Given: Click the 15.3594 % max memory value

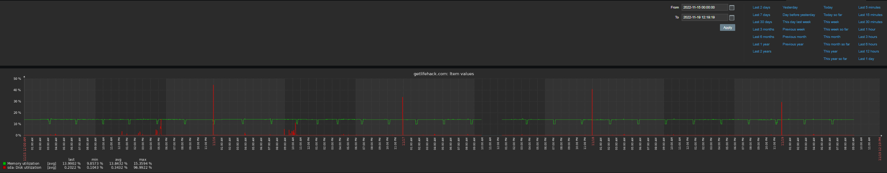Looking at the screenshot, I should pyautogui.click(x=143, y=163).
